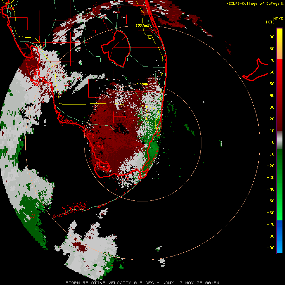Image resolution: width=285 pixels, height=285 pixels.
Task: Click the bright red 60-70 color bar segment
Action: click(280, 66)
